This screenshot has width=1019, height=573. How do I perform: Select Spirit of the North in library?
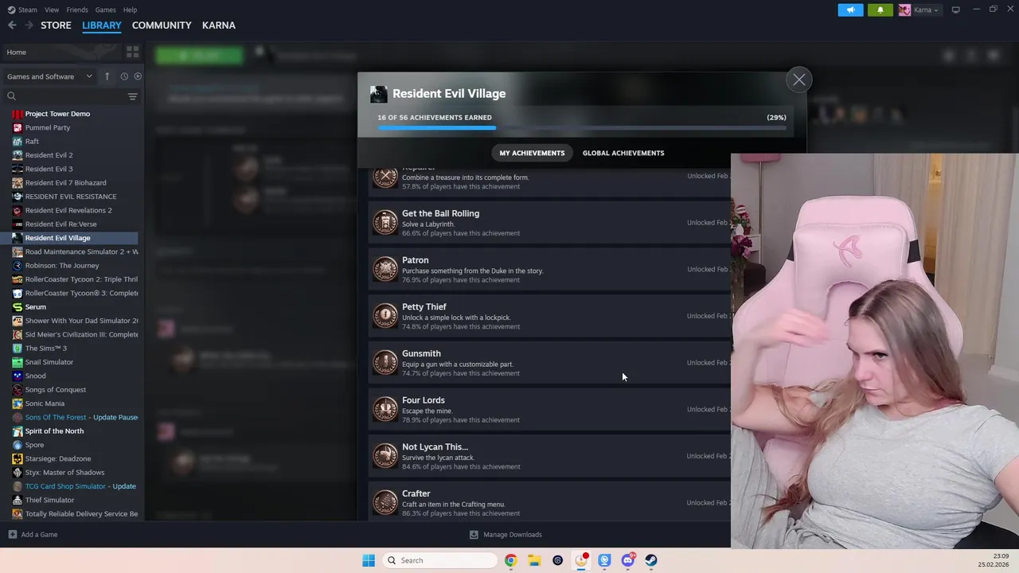pos(54,431)
